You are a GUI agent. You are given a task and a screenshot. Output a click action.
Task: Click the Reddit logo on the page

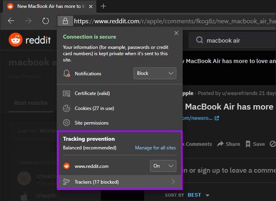point(30,40)
